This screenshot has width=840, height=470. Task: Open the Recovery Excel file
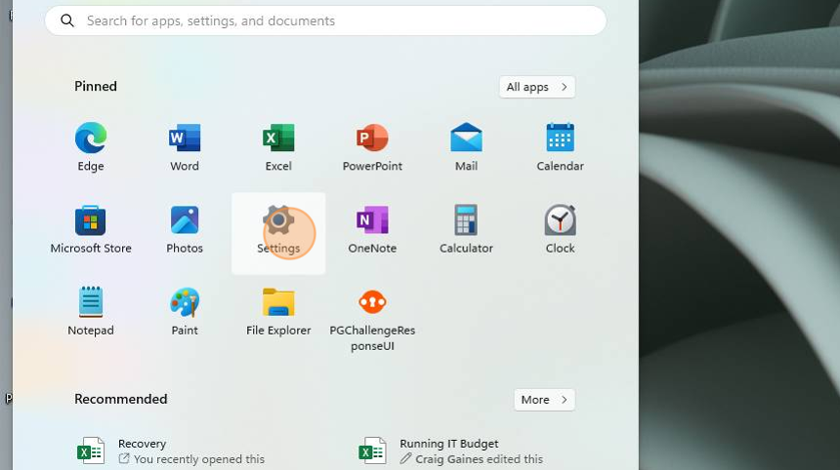point(170,450)
